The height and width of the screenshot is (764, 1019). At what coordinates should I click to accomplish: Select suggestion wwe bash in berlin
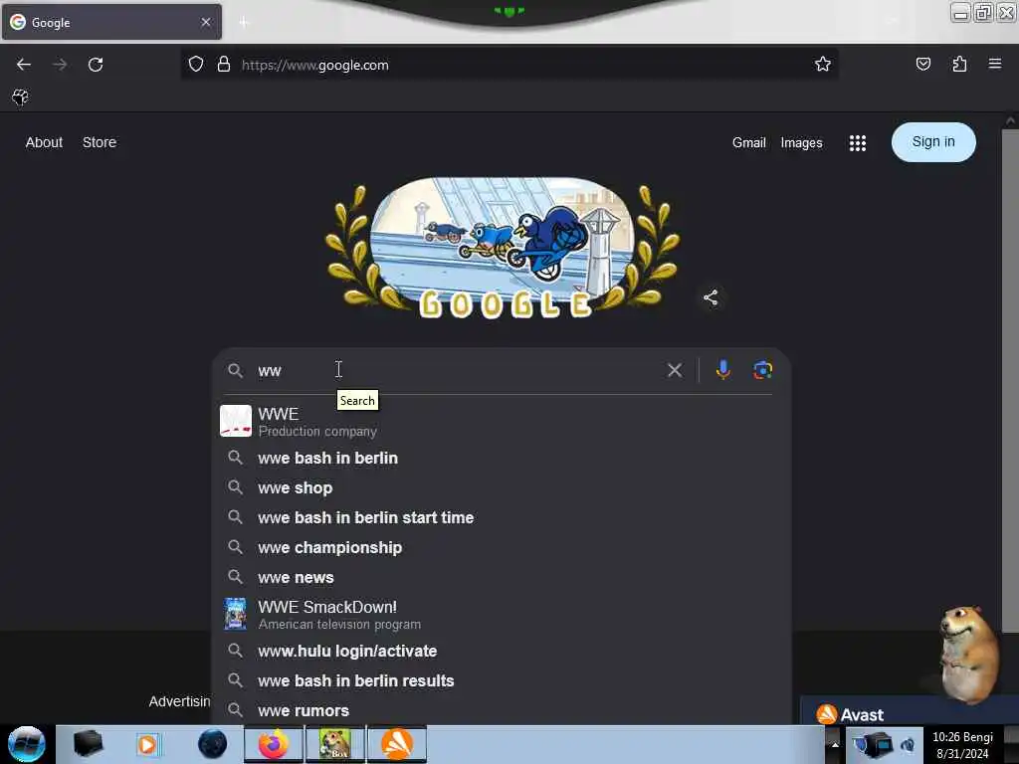pos(501,458)
